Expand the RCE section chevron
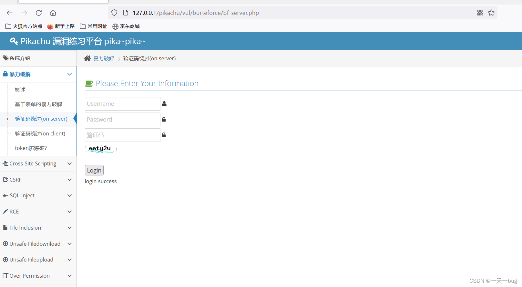Screen dimensions: 522x287 69,212
